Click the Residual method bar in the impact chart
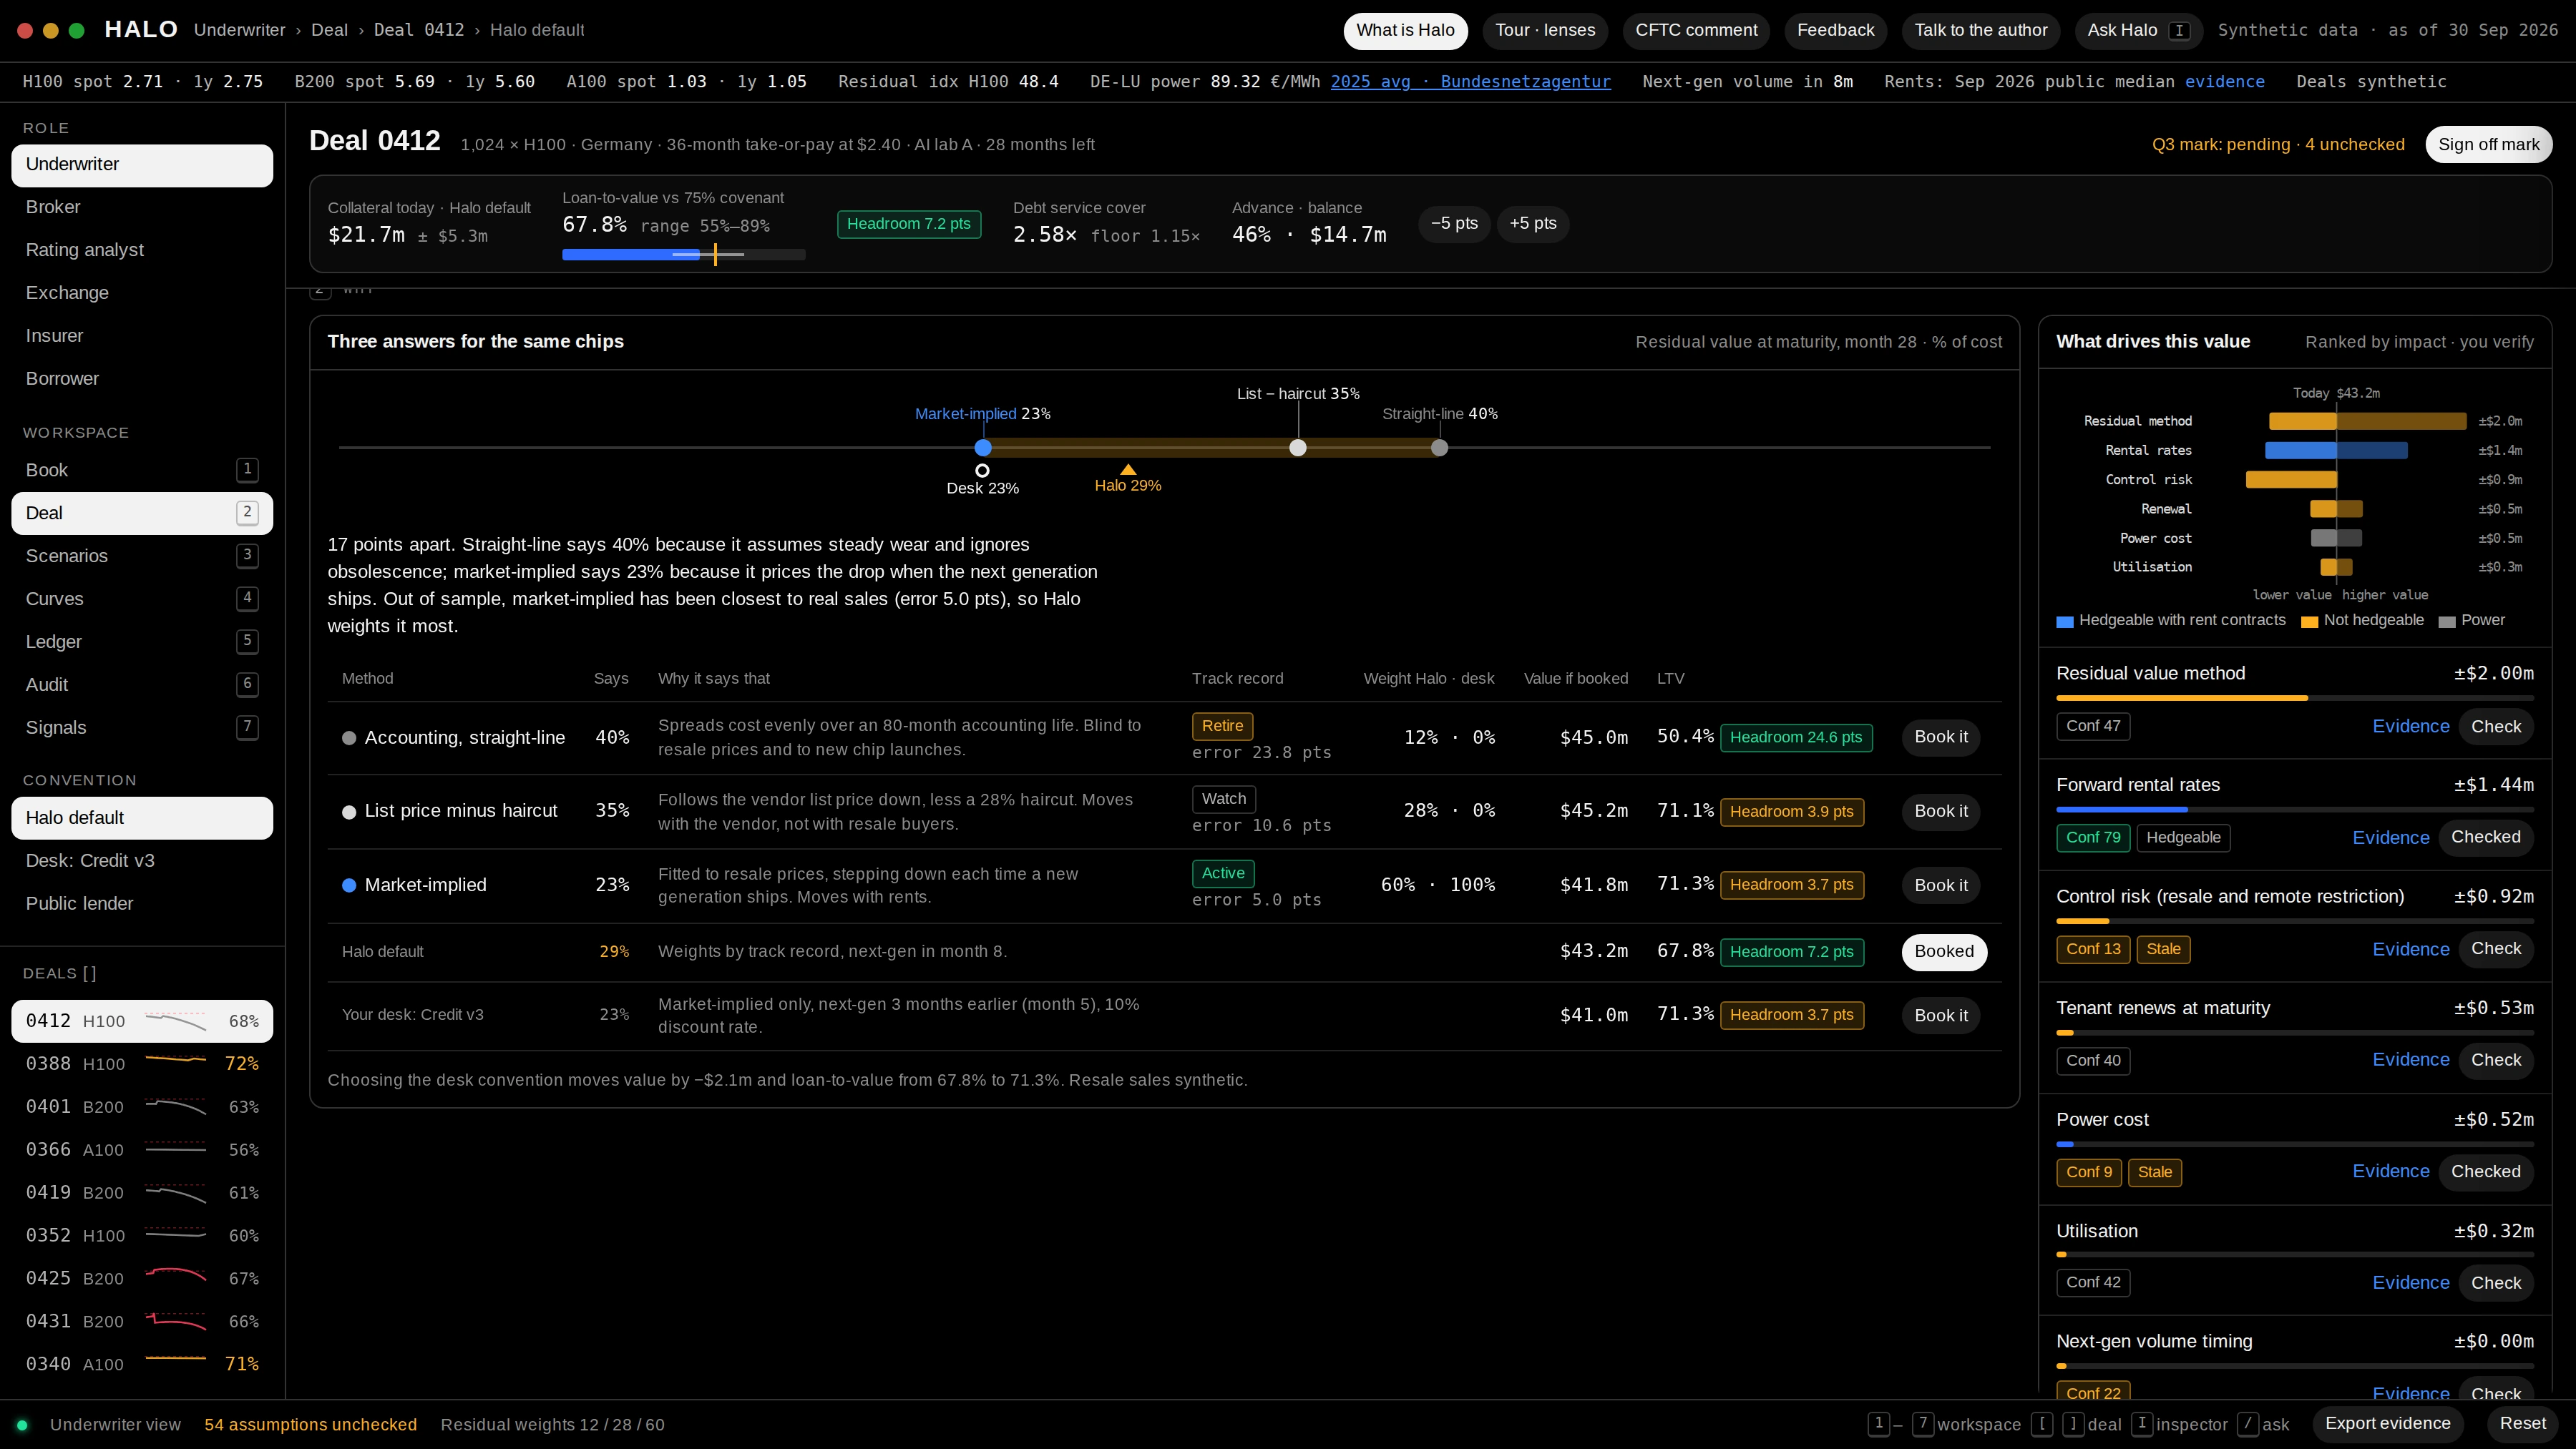The image size is (2576, 1449). [x=2367, y=422]
